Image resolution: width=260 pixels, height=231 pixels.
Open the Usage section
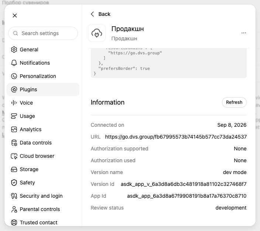click(x=43, y=116)
